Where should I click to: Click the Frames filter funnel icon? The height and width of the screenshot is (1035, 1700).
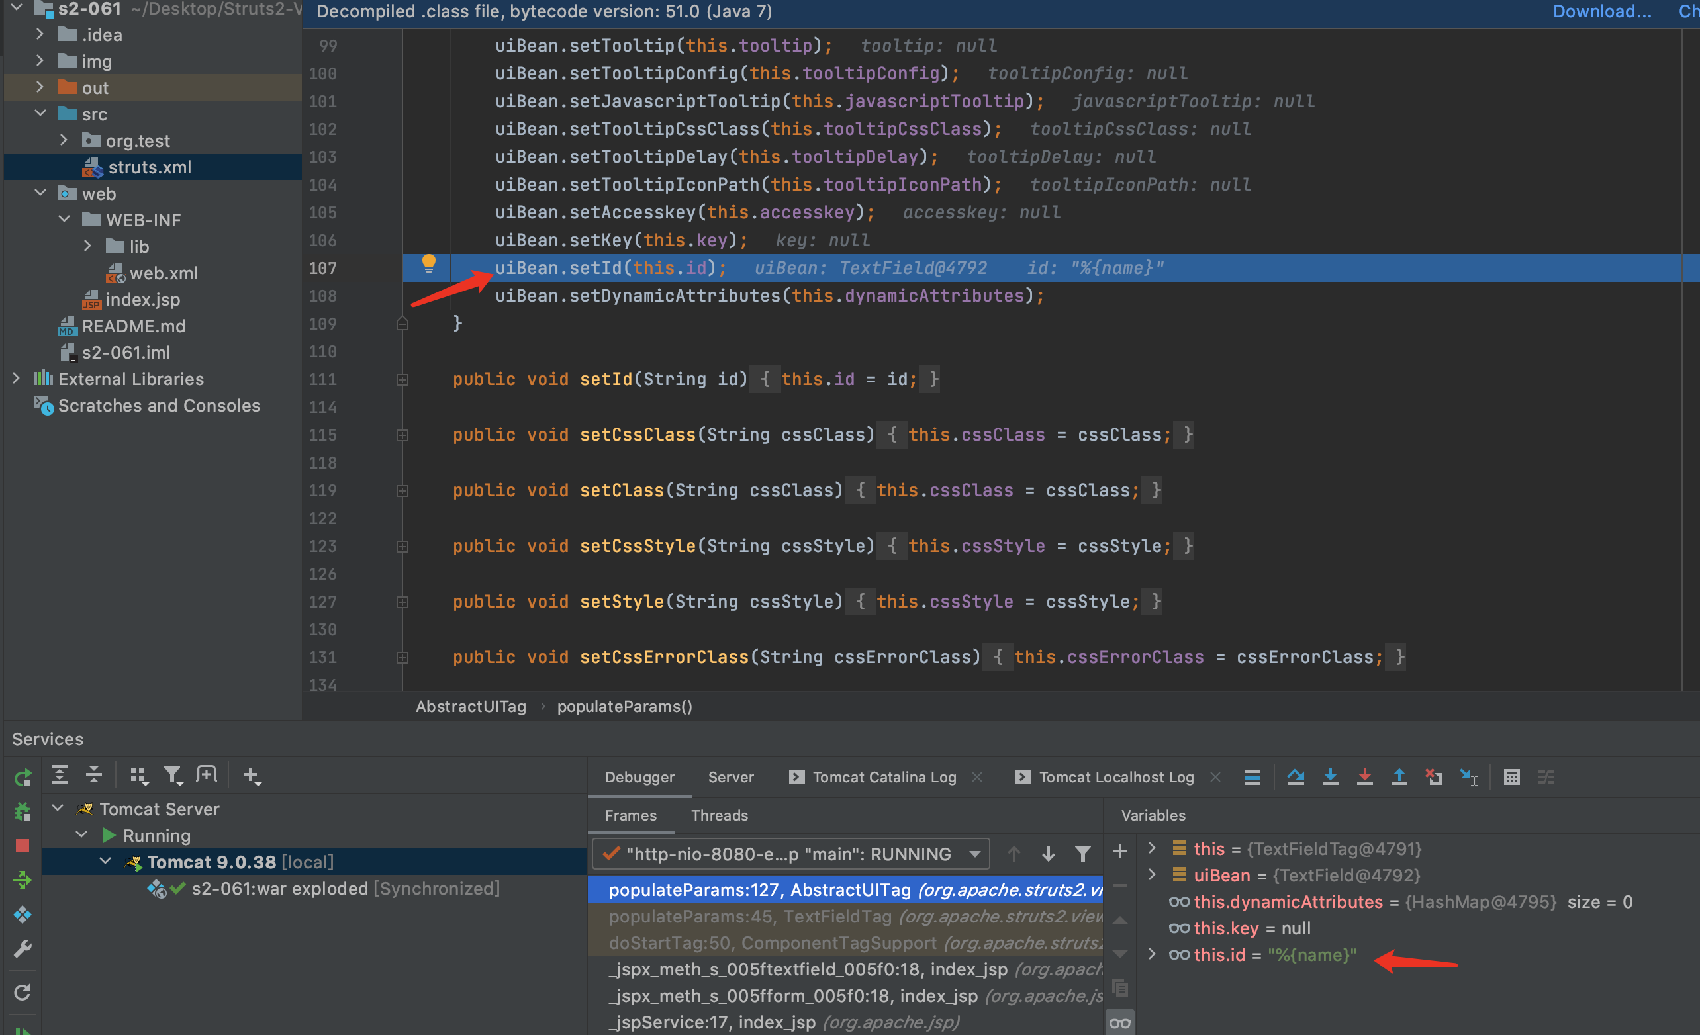(x=1082, y=854)
